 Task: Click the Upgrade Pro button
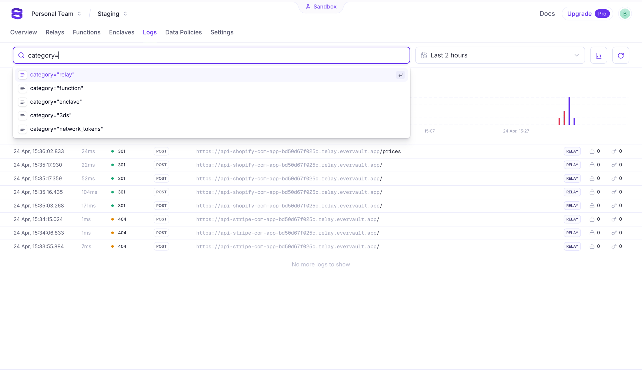tap(588, 14)
